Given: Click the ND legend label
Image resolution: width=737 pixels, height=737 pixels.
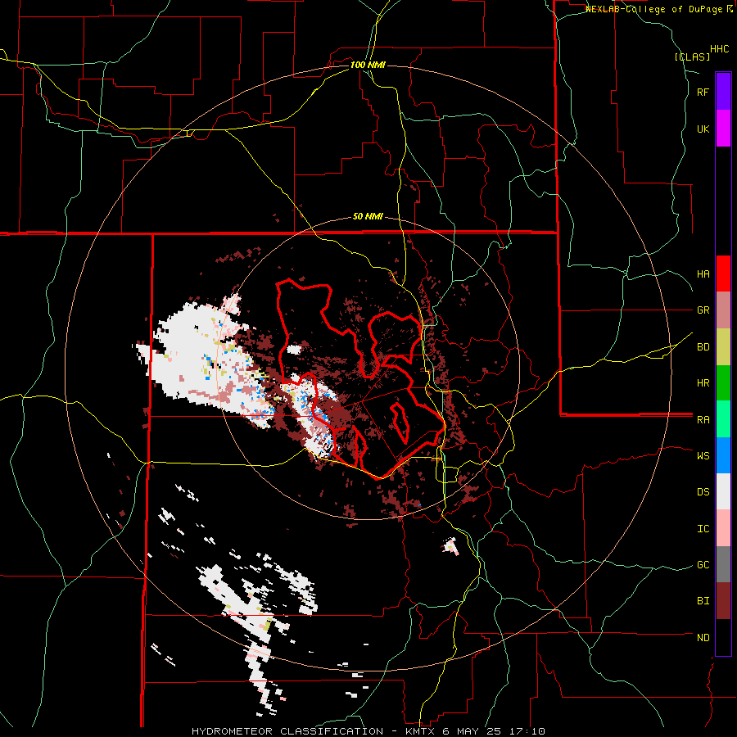Looking at the screenshot, I should 703,638.
